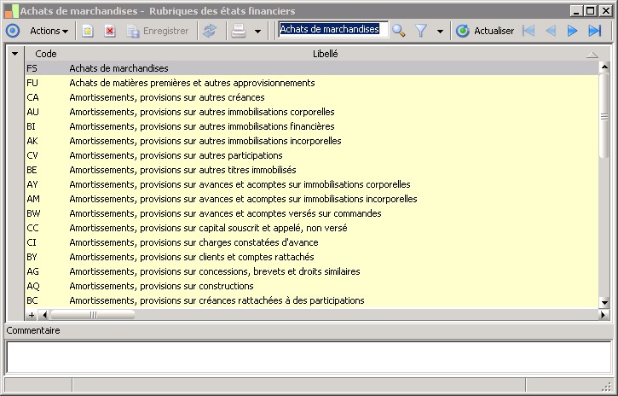Image resolution: width=618 pixels, height=396 pixels.
Task: Click the window icon in title bar
Action: pyautogui.click(x=11, y=11)
